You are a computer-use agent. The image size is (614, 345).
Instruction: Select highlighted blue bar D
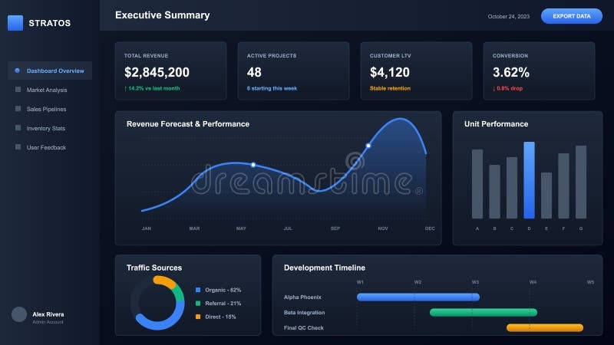click(529, 180)
